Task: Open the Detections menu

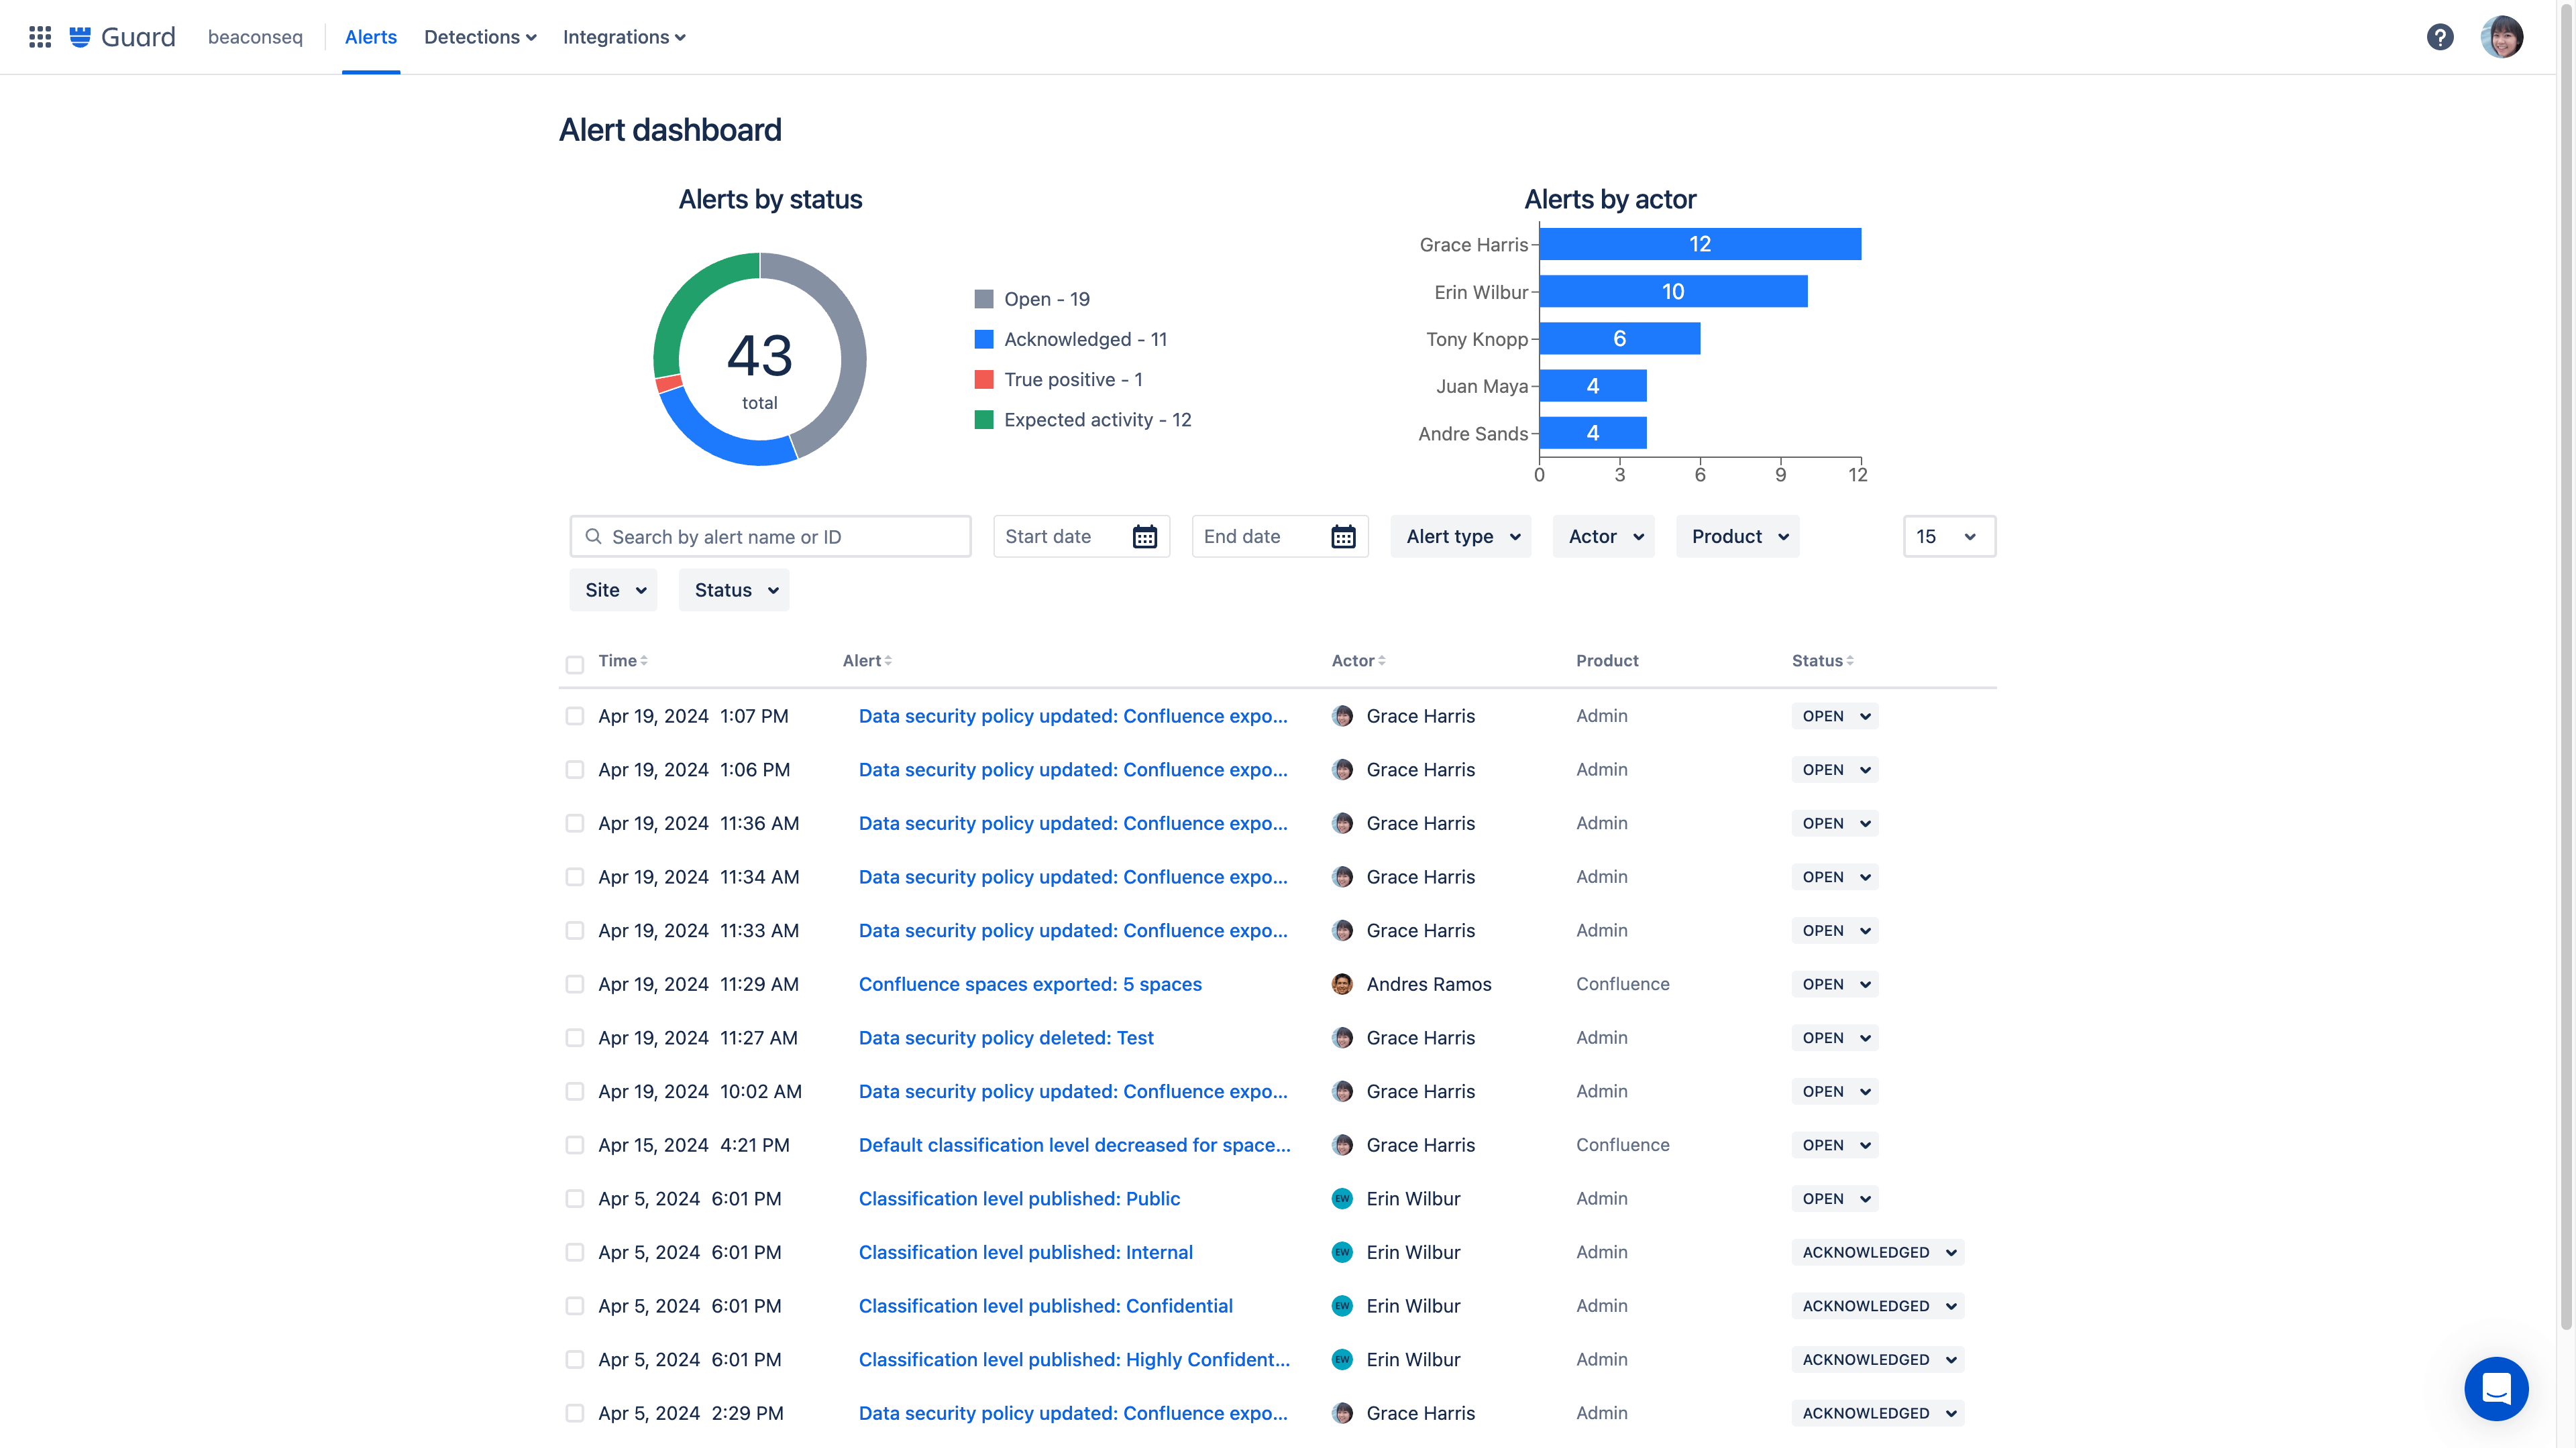Action: coord(480,36)
